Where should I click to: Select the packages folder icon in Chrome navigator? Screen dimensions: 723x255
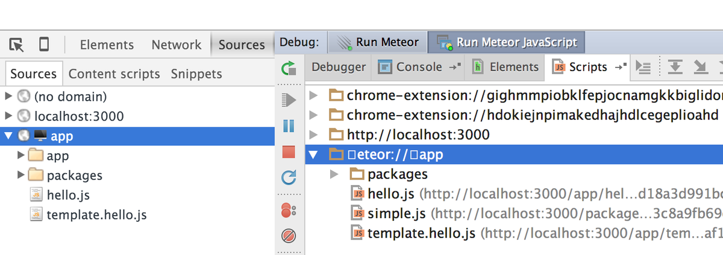[x=36, y=175]
